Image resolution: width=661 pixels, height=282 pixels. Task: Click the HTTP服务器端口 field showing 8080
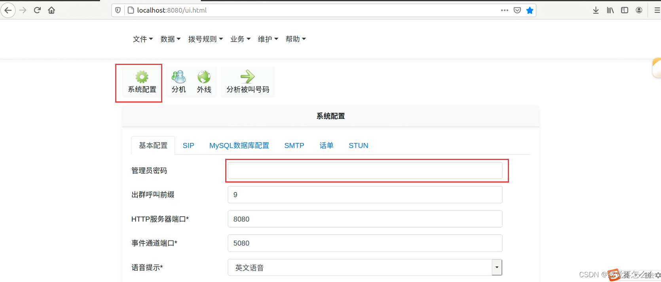click(x=365, y=219)
